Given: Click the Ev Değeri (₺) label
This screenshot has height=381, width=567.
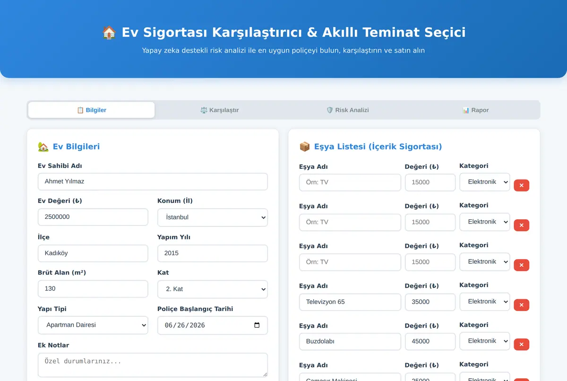Looking at the screenshot, I should 60,201.
